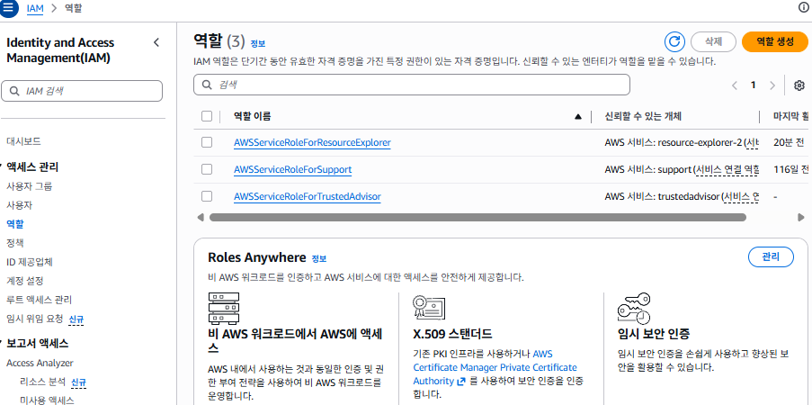Focus the IAM 검색 sidebar search box

click(82, 91)
